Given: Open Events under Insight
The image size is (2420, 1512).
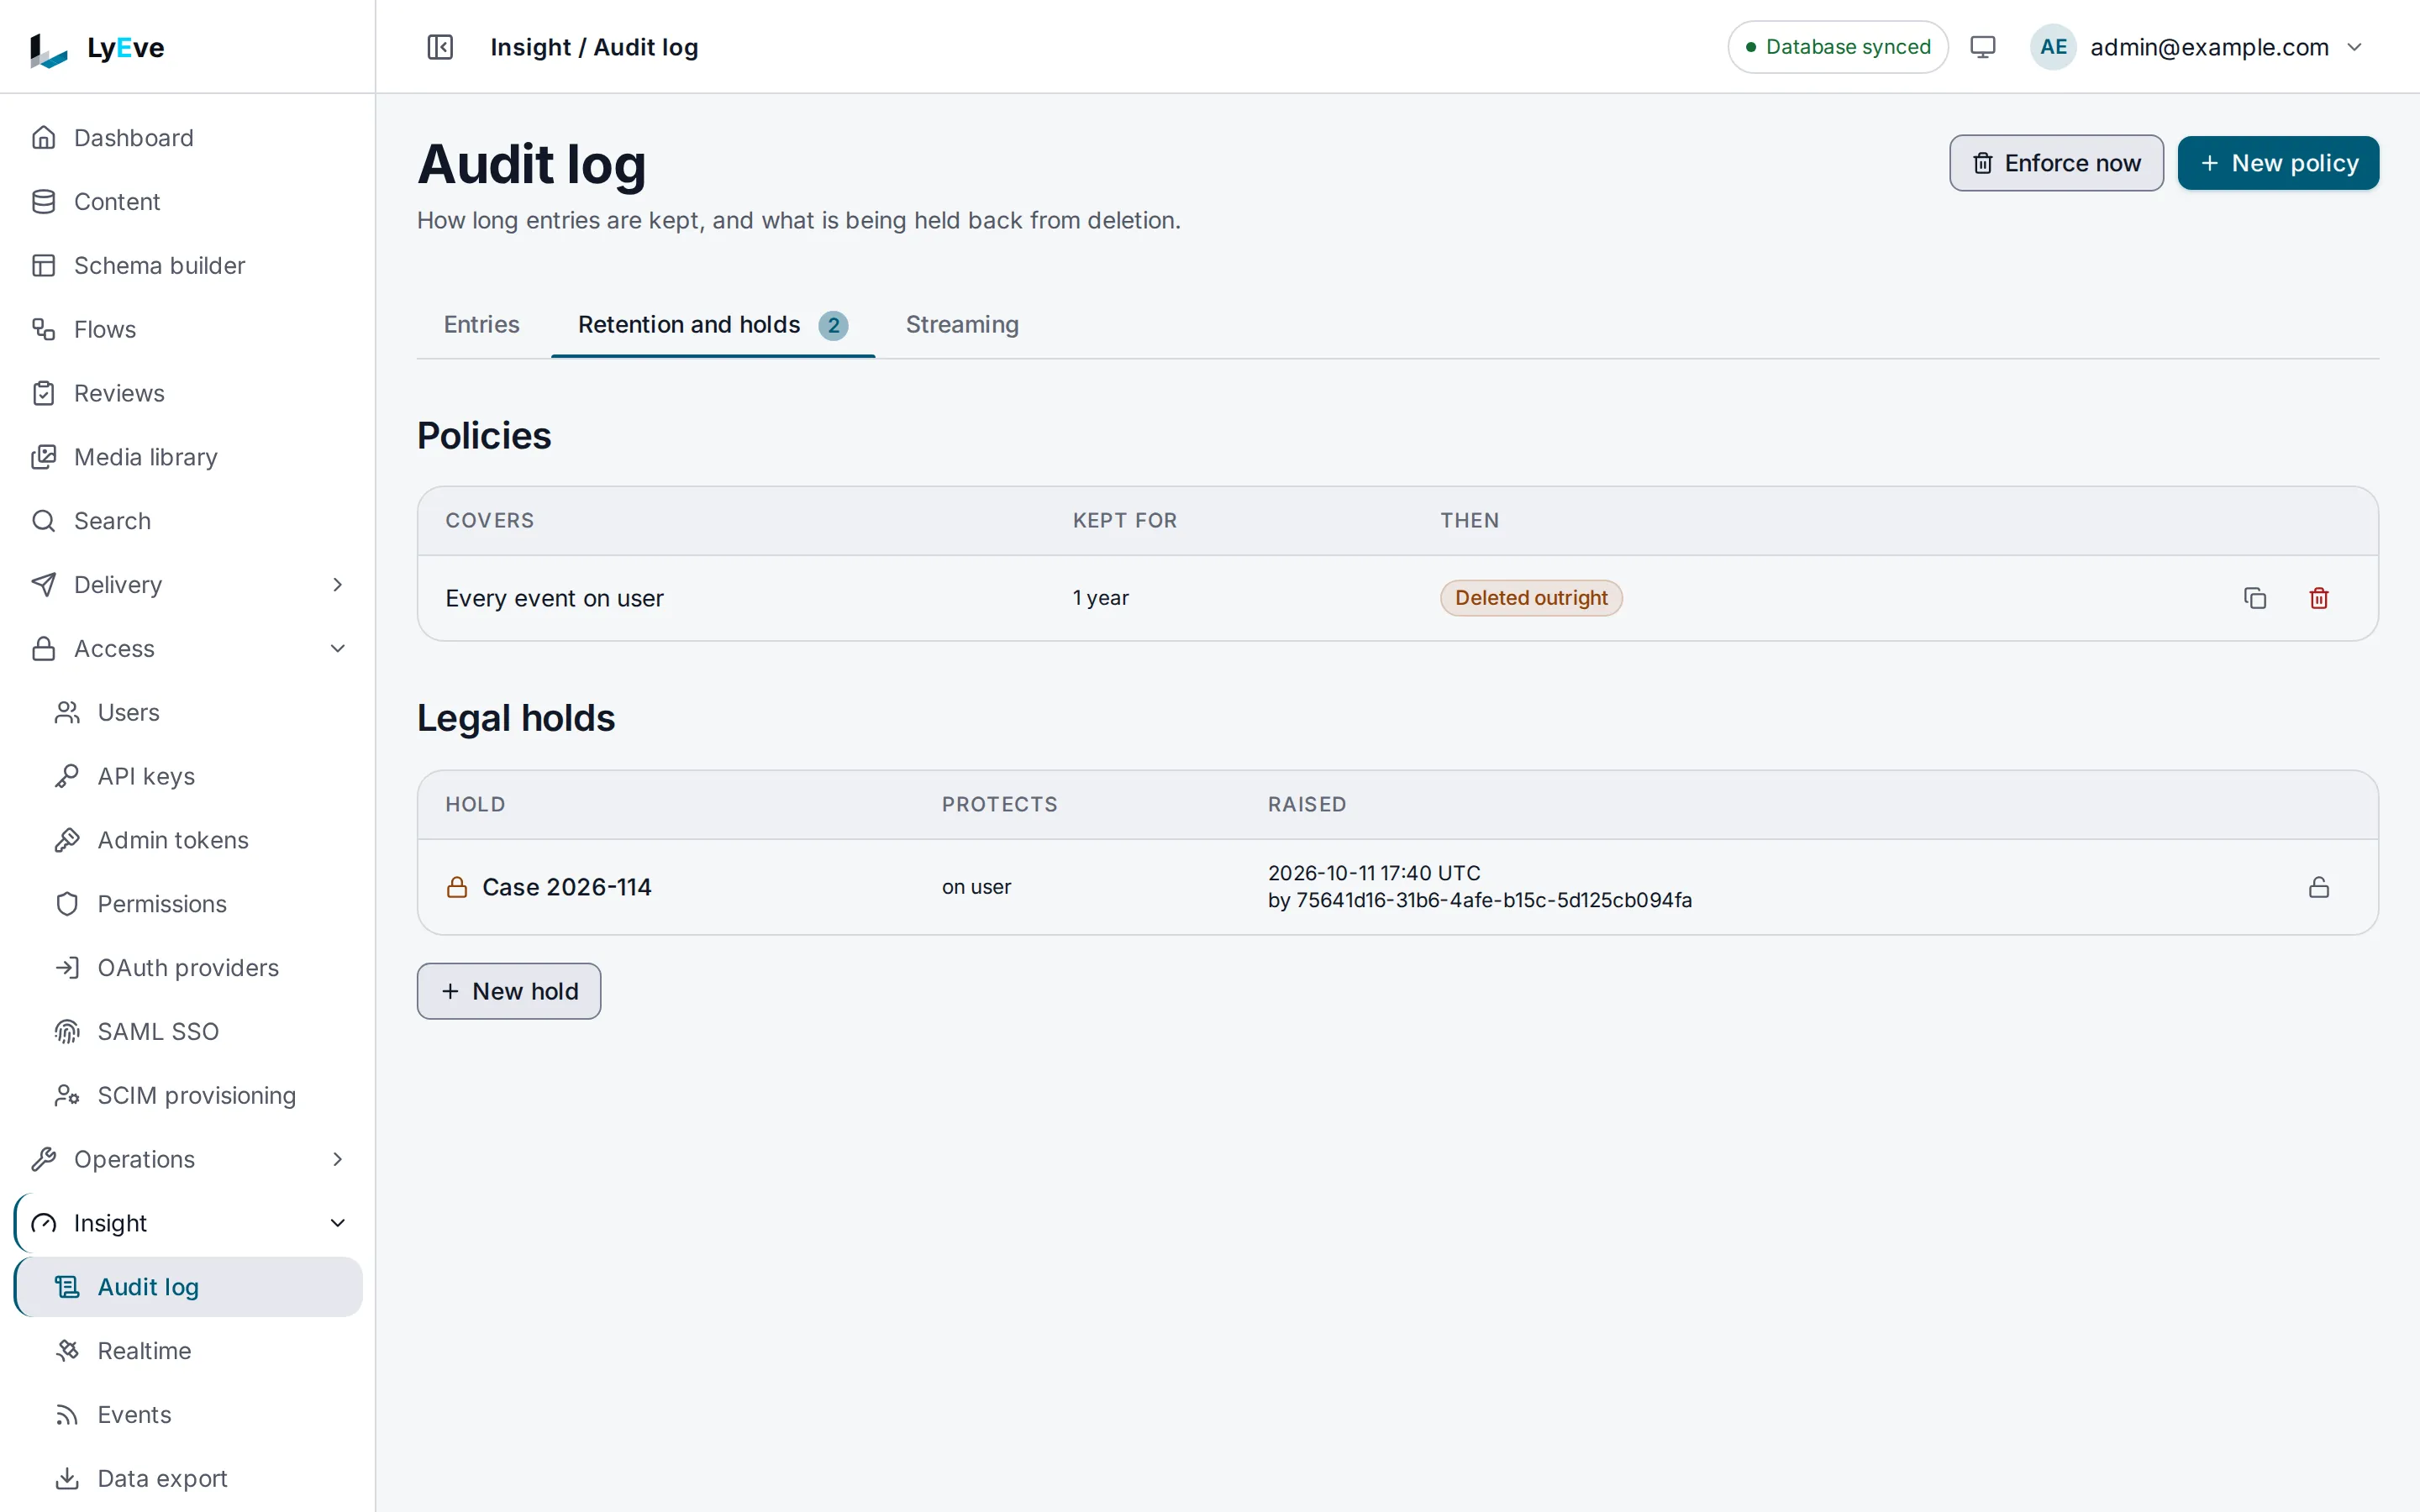Looking at the screenshot, I should (x=188, y=1415).
